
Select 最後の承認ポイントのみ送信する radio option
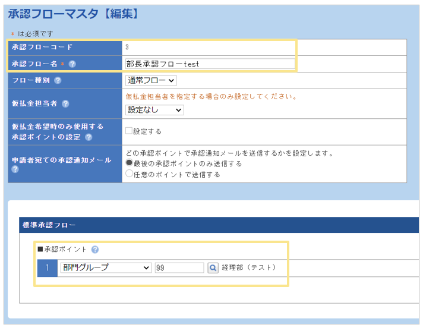129,163
